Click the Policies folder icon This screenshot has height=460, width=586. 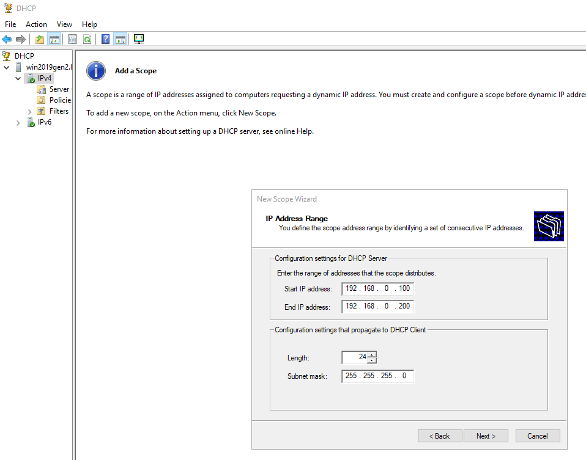coord(41,100)
